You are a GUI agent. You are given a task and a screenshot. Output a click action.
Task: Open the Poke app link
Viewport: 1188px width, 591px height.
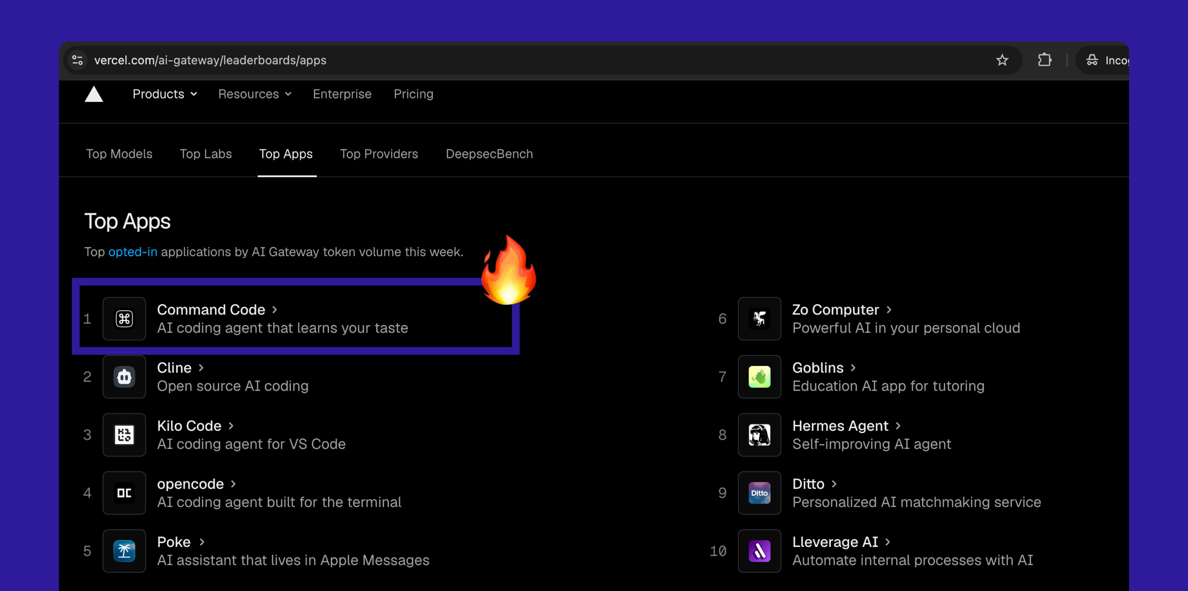(x=174, y=542)
